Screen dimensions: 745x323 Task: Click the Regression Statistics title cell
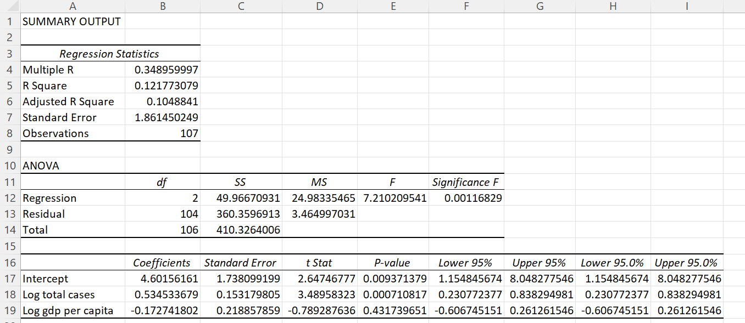(x=110, y=53)
